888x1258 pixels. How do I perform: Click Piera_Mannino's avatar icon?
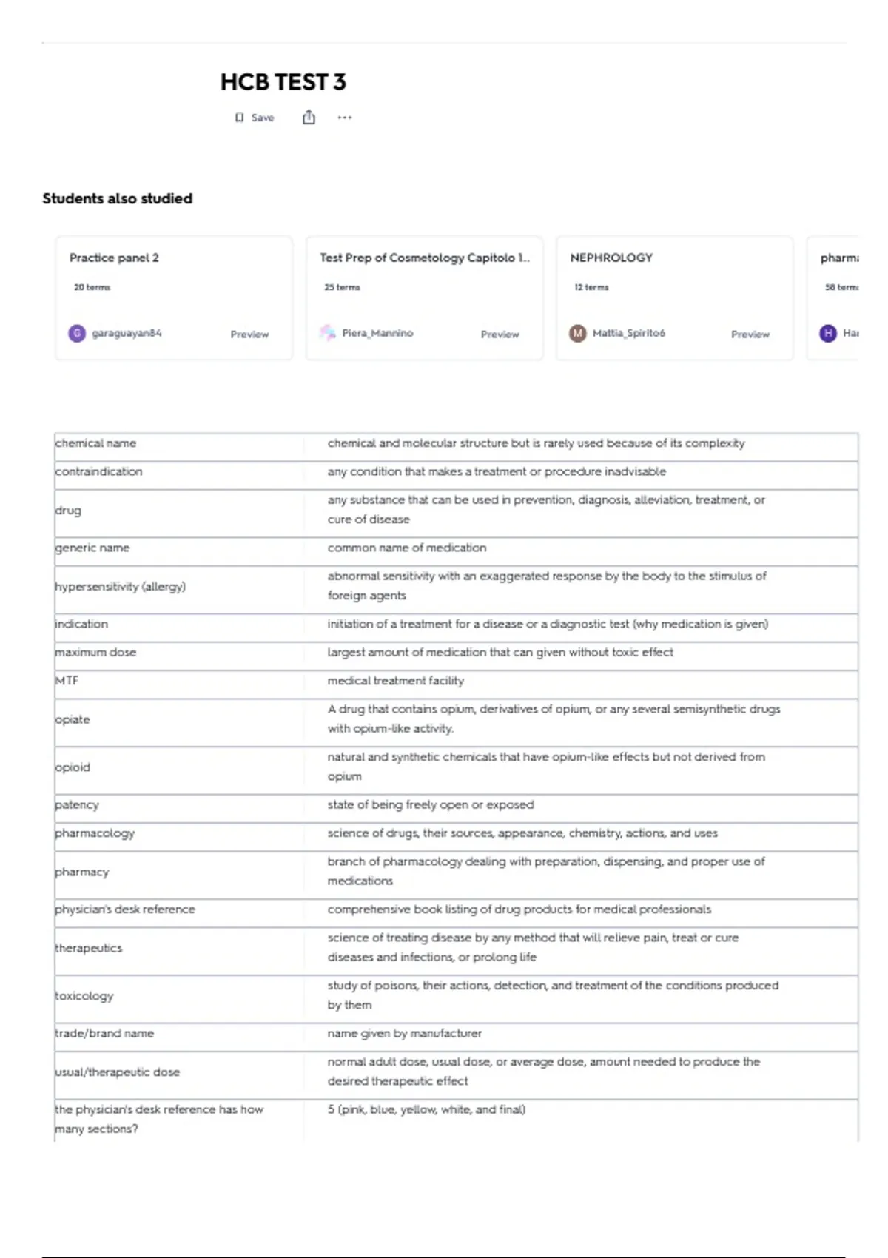tap(327, 333)
